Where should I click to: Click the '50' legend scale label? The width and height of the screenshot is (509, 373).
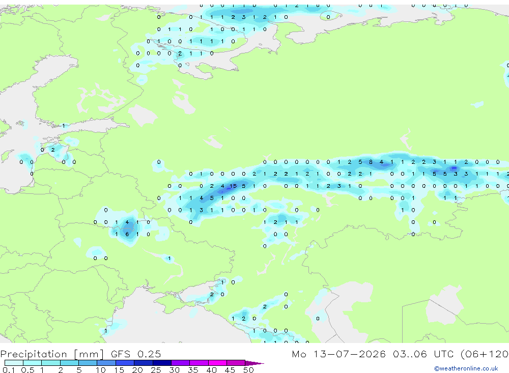248,370
